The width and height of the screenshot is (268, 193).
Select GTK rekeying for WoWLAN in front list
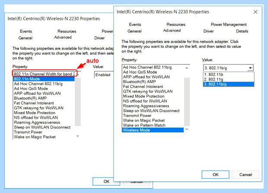tap(153, 91)
